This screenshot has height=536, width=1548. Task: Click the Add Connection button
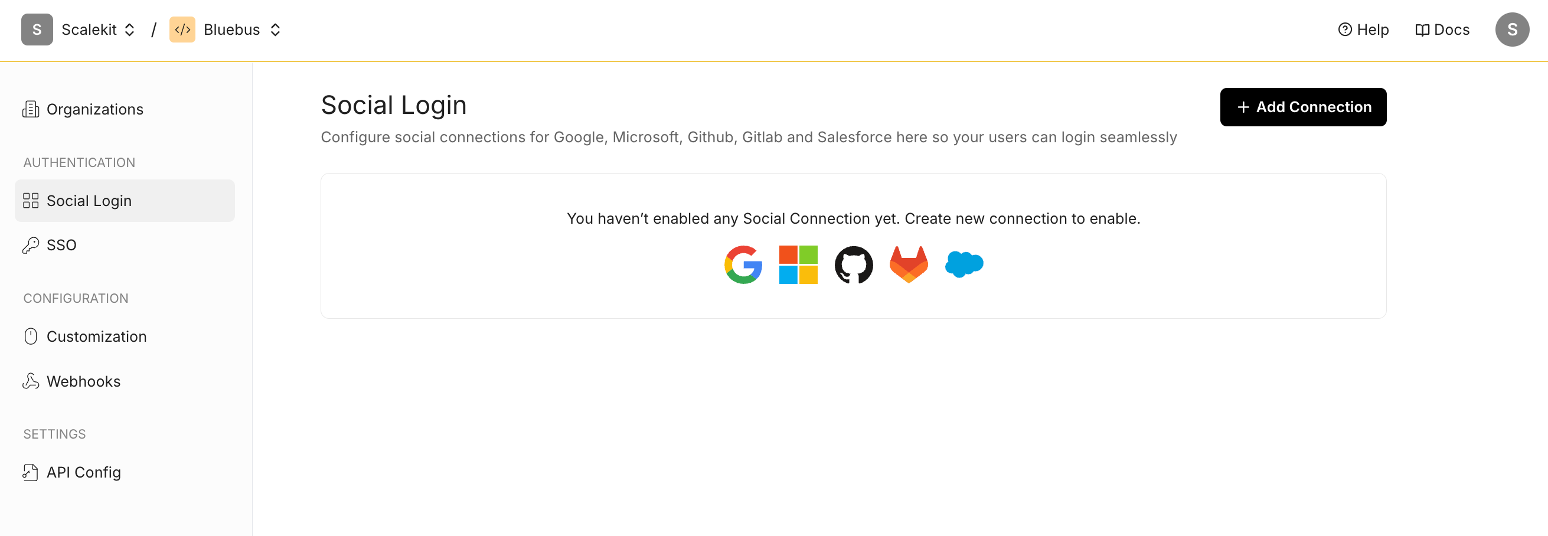click(1303, 106)
